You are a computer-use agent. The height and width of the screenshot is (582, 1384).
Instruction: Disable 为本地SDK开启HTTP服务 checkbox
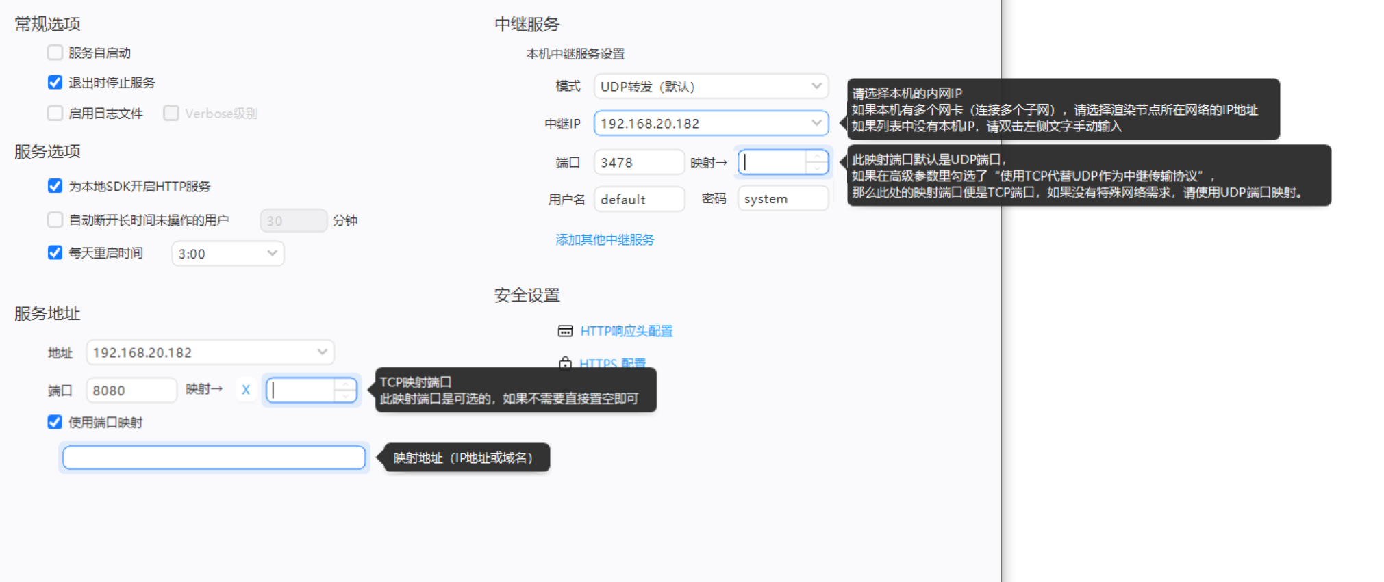tap(55, 186)
